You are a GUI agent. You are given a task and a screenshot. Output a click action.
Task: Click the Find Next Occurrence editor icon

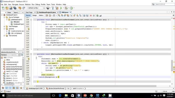tap(65, 16)
